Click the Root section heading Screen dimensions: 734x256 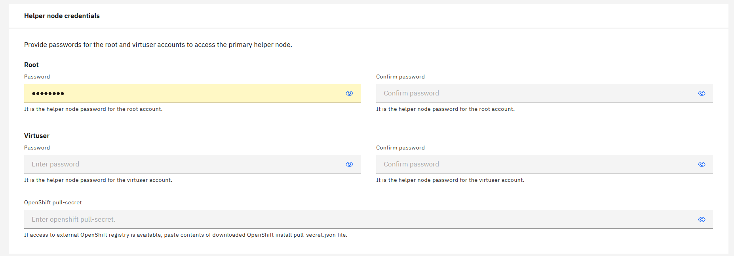[31, 65]
